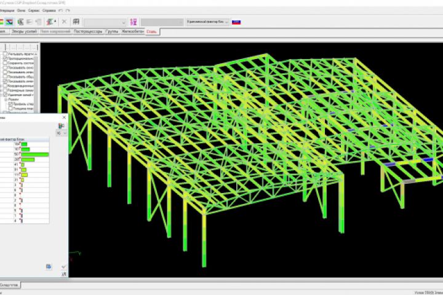
Task: Click the Критический фактор Kmax column header
Action: click(25, 139)
